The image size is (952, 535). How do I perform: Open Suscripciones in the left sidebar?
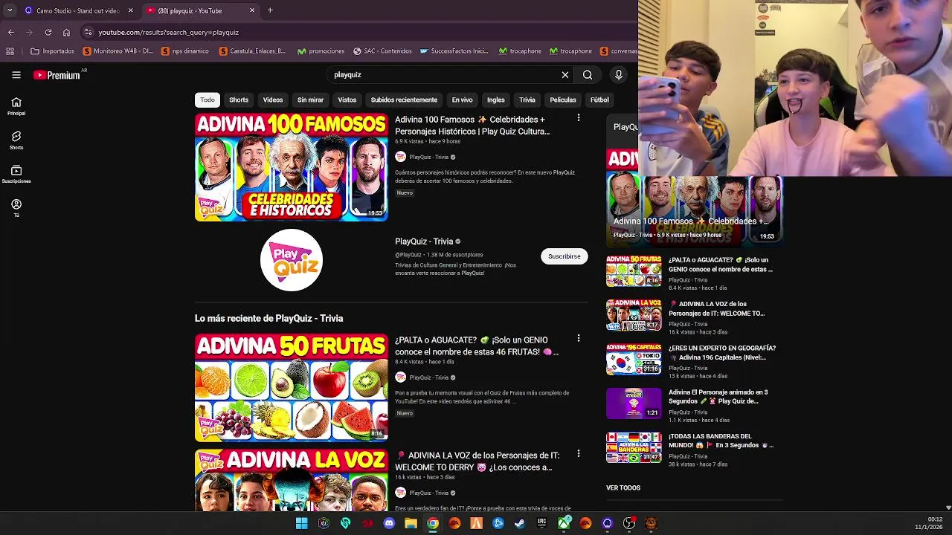point(16,175)
